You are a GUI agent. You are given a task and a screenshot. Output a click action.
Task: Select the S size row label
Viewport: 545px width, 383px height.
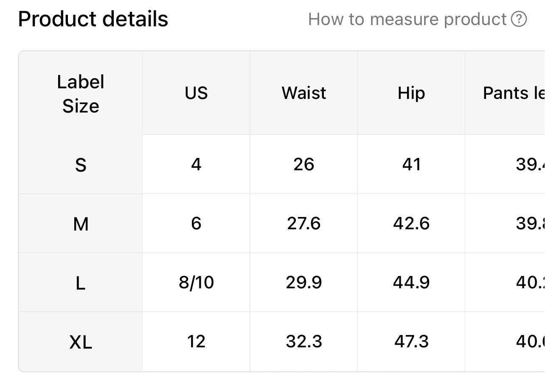pyautogui.click(x=81, y=164)
